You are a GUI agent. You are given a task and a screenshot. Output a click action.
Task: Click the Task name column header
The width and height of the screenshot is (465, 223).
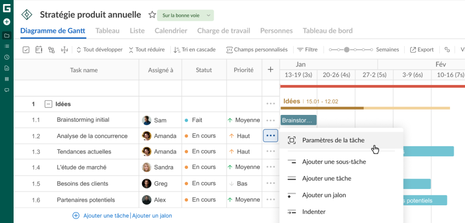(x=84, y=70)
